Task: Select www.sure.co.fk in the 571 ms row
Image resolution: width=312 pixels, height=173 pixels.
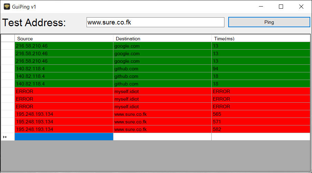Action: click(x=162, y=122)
